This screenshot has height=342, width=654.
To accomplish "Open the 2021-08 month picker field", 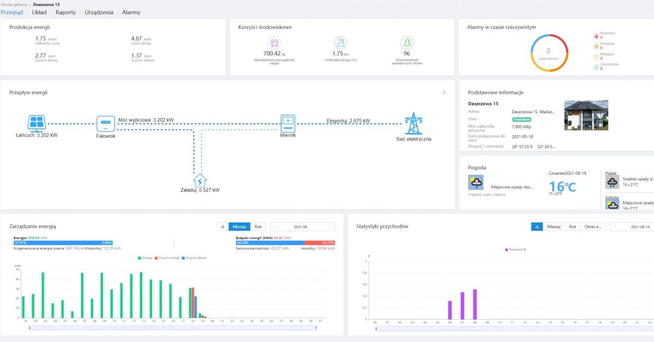I will [302, 227].
